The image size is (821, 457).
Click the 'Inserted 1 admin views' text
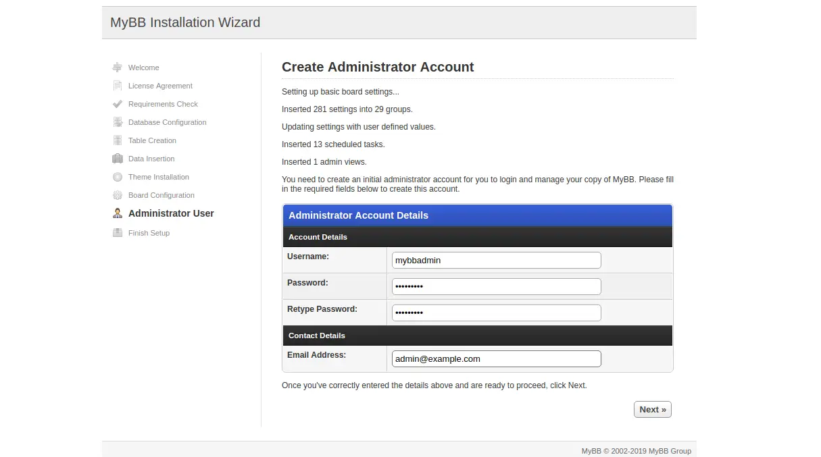coord(324,162)
